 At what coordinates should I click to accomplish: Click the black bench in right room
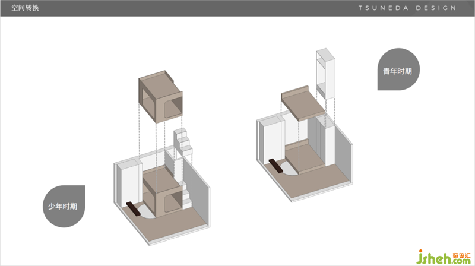click(x=277, y=166)
